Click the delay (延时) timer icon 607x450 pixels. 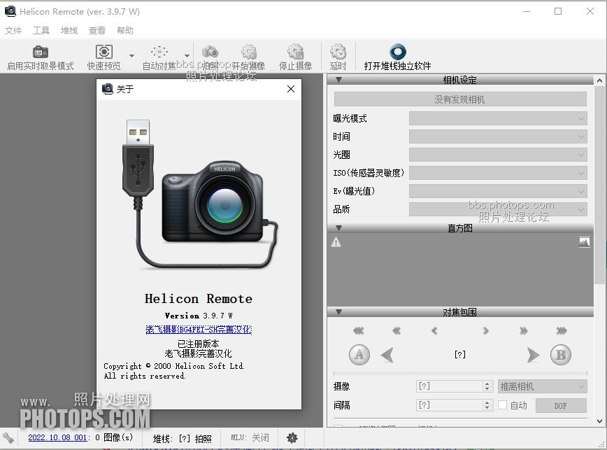coord(338,52)
